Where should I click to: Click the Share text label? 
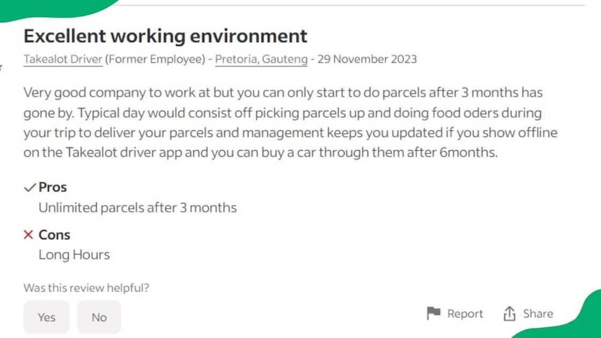538,314
